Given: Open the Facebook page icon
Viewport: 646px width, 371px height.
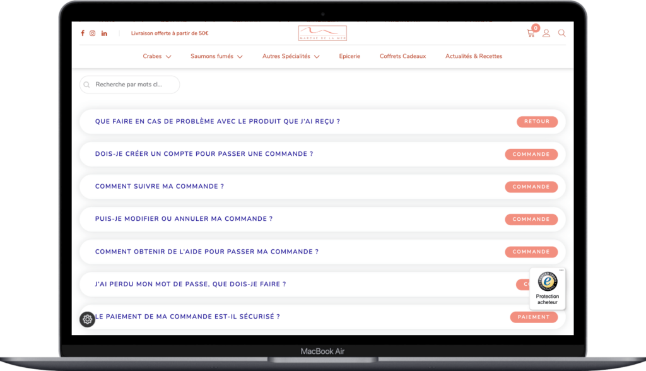Looking at the screenshot, I should point(82,33).
